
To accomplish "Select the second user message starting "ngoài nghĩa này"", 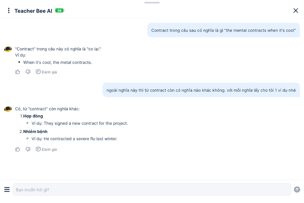I will point(201,90).
